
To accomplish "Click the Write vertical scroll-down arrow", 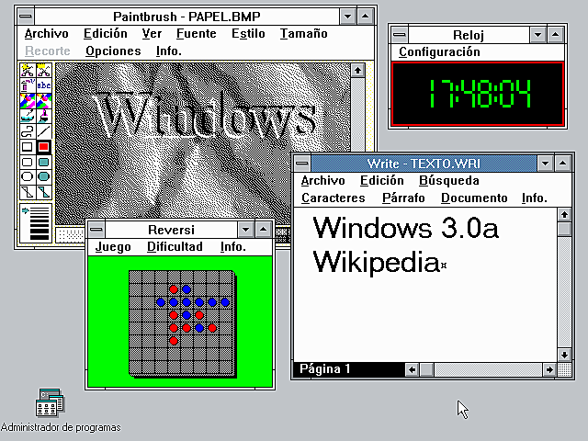I will tap(564, 355).
